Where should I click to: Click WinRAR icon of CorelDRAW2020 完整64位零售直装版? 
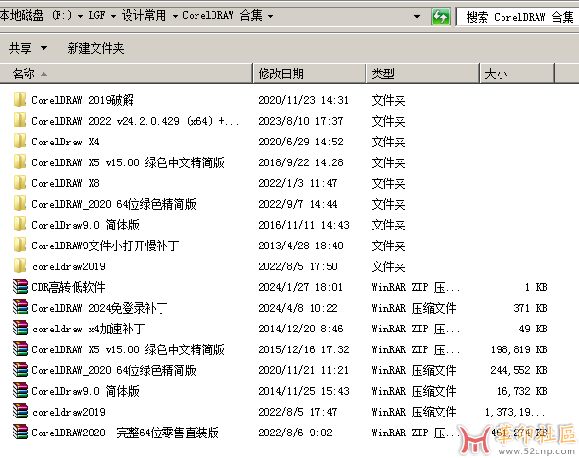point(21,432)
